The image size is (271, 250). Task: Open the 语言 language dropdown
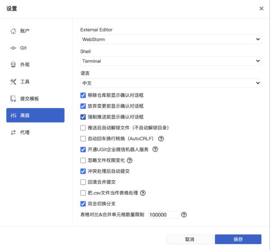(x=171, y=83)
